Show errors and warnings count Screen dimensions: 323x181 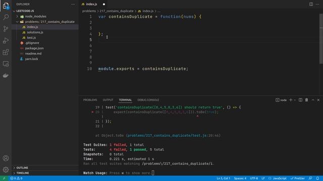coord(16,178)
